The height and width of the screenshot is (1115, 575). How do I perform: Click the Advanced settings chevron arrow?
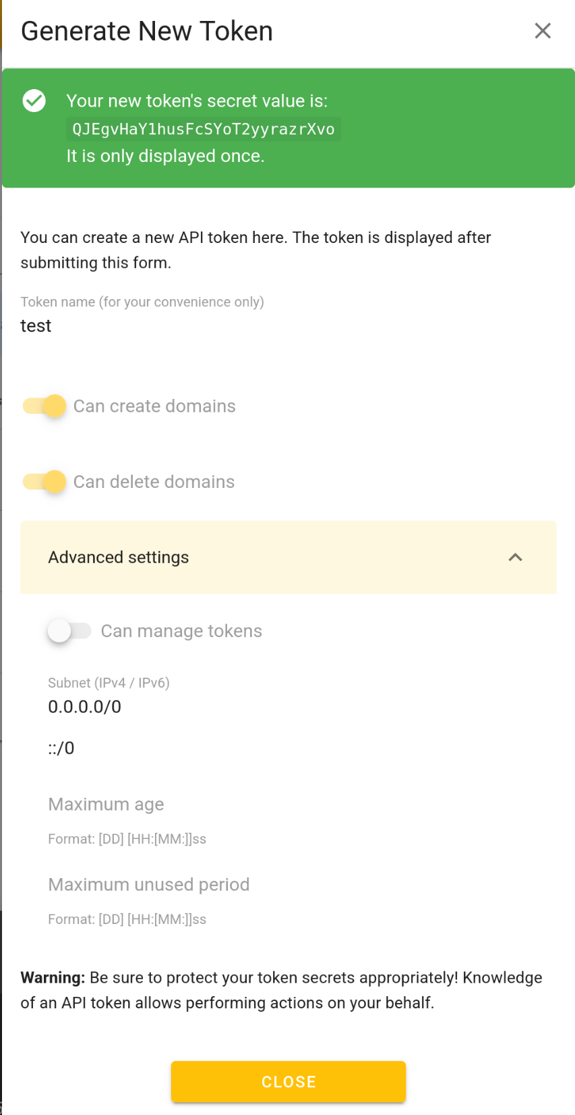[x=515, y=557]
